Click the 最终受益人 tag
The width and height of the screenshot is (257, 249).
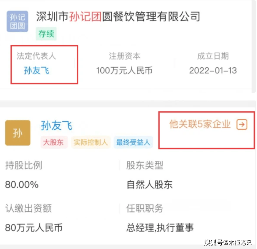(133, 143)
